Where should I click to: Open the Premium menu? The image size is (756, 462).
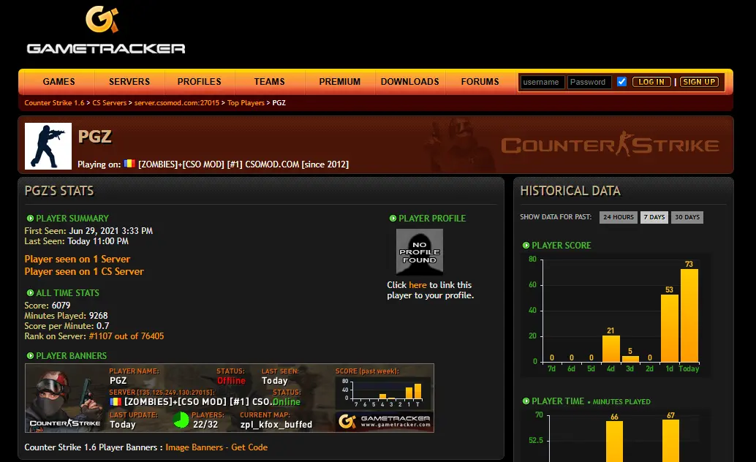click(x=340, y=81)
